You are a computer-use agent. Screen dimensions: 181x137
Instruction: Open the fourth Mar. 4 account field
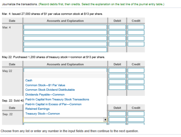click(x=65, y=44)
